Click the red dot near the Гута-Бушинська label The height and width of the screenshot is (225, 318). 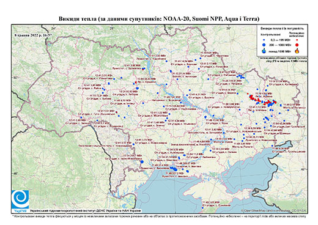click(116, 112)
